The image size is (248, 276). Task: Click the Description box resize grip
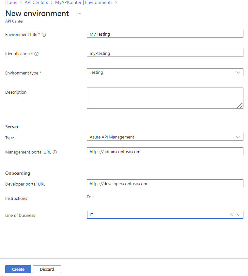240,106
